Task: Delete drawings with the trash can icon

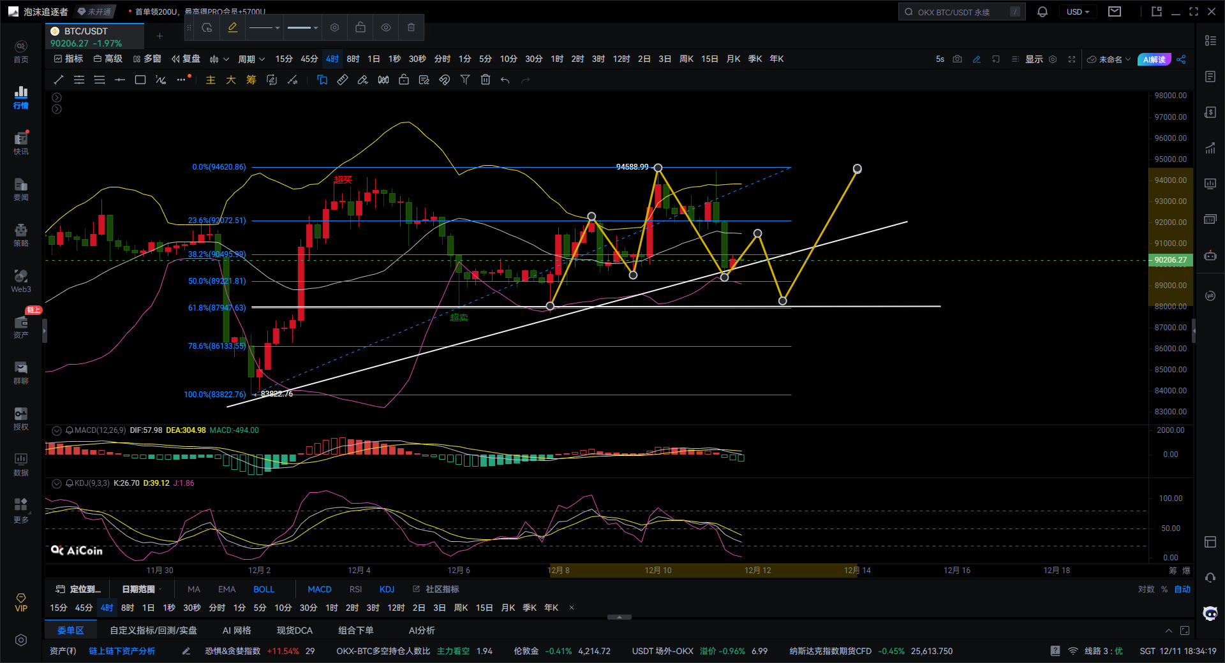Action: (x=486, y=80)
